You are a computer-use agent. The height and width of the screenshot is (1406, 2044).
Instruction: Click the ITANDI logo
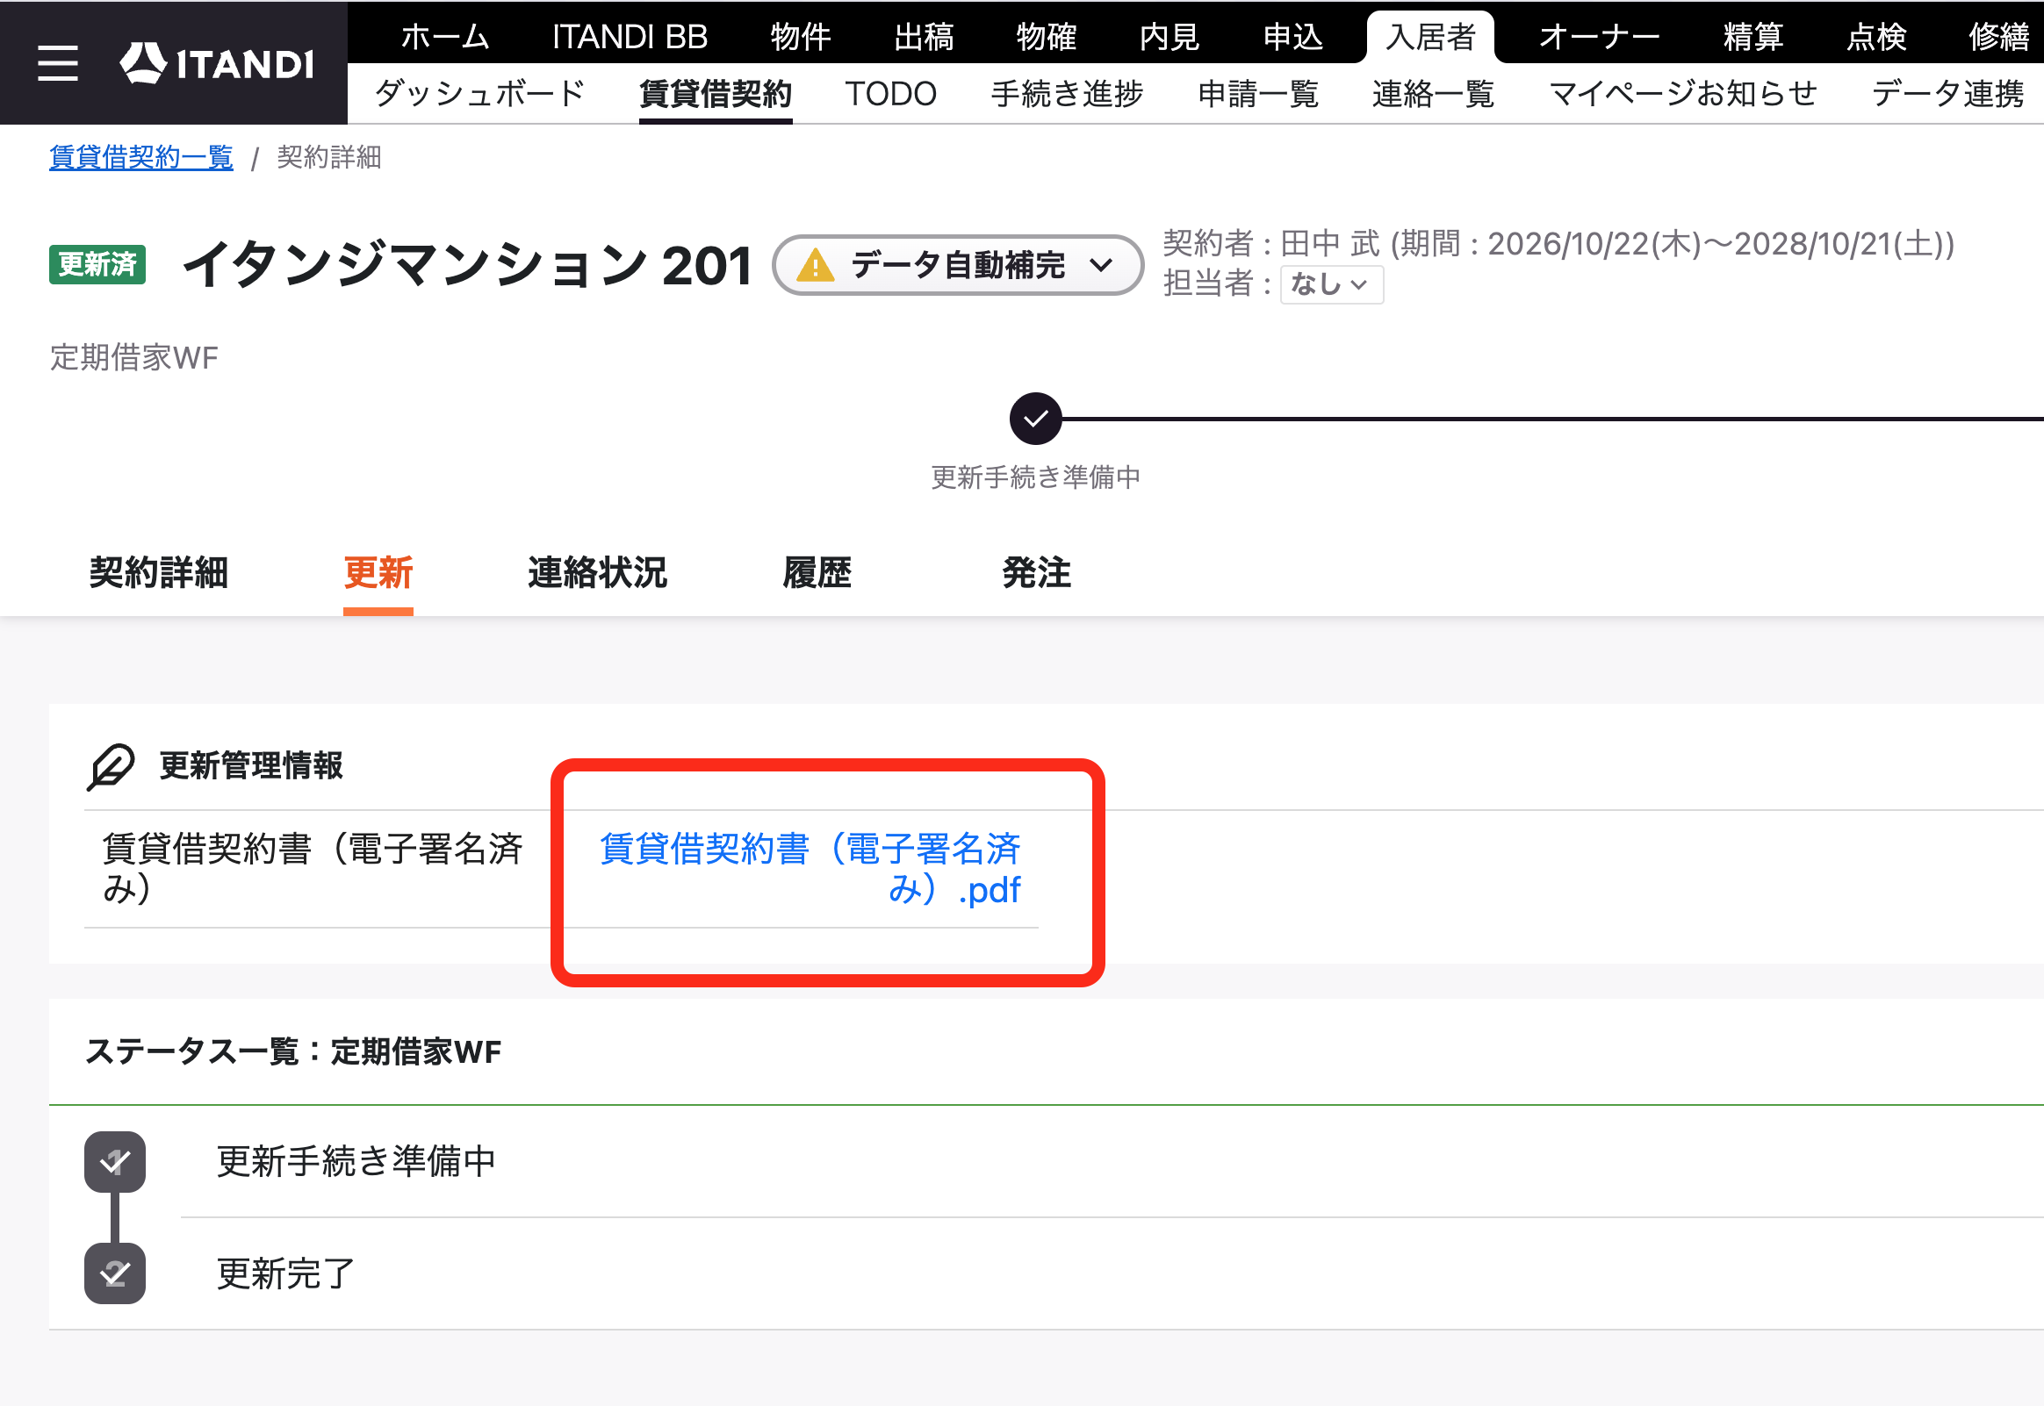(x=216, y=63)
